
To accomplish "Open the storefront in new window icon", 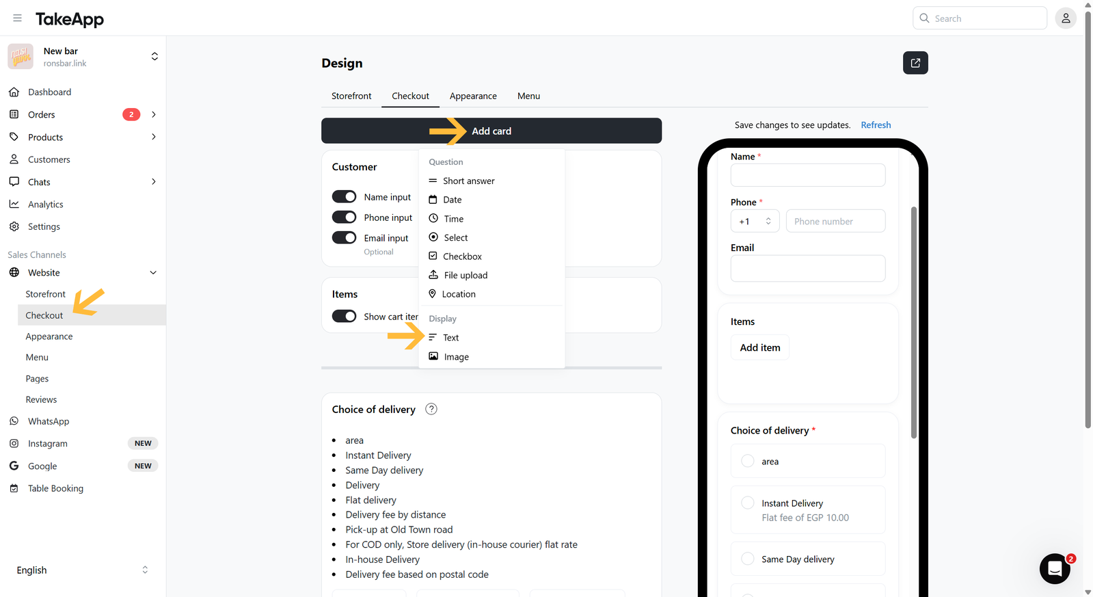I will point(915,63).
